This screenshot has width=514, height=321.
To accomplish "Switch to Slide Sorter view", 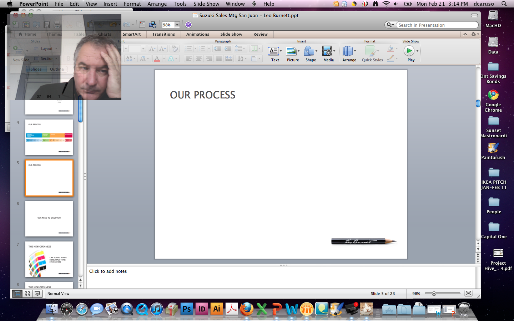I will (x=27, y=294).
